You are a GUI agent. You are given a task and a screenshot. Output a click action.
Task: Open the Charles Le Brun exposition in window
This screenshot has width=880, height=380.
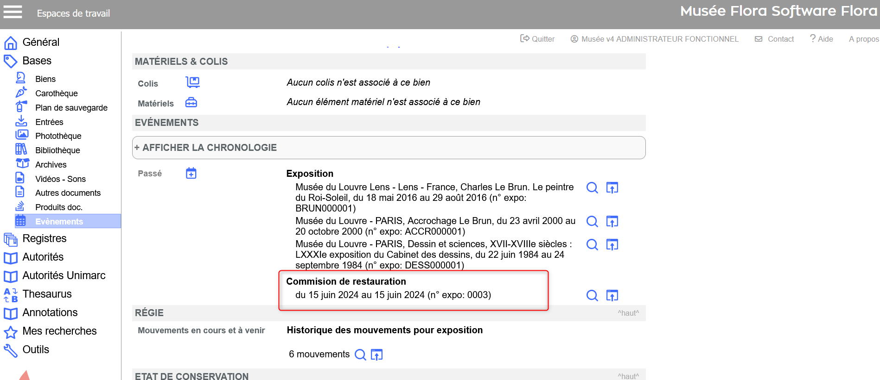point(612,187)
